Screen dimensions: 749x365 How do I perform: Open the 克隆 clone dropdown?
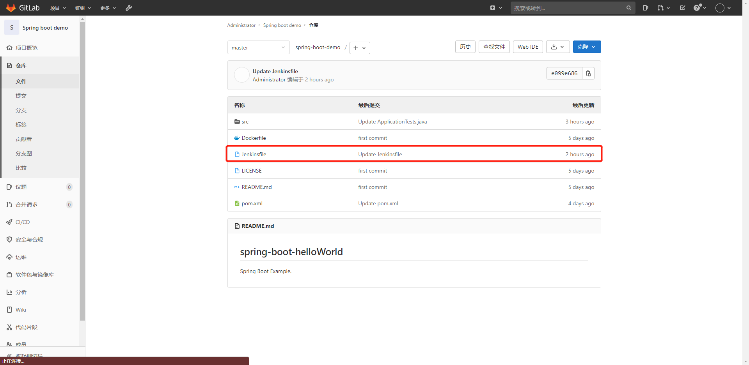click(x=587, y=47)
